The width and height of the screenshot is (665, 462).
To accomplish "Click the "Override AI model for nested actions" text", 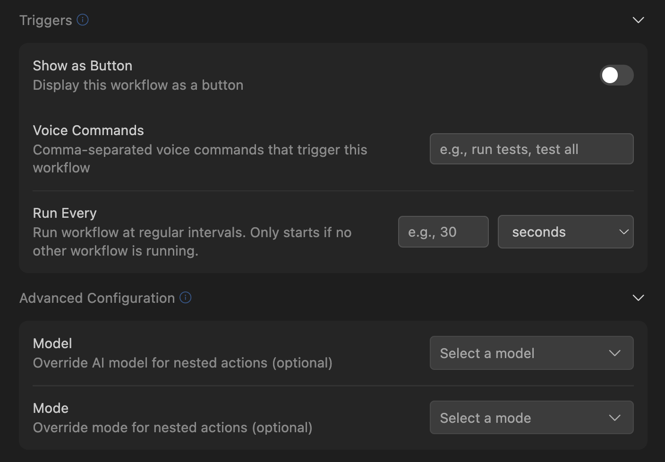I will (182, 363).
